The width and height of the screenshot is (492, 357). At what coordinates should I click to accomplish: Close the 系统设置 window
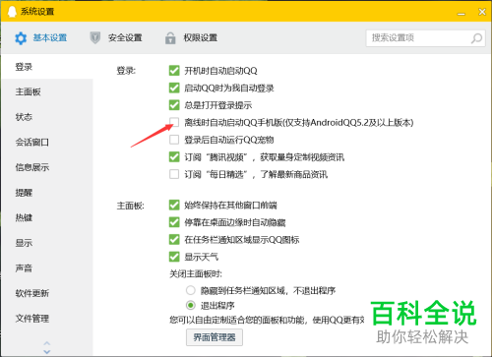[x=482, y=12]
